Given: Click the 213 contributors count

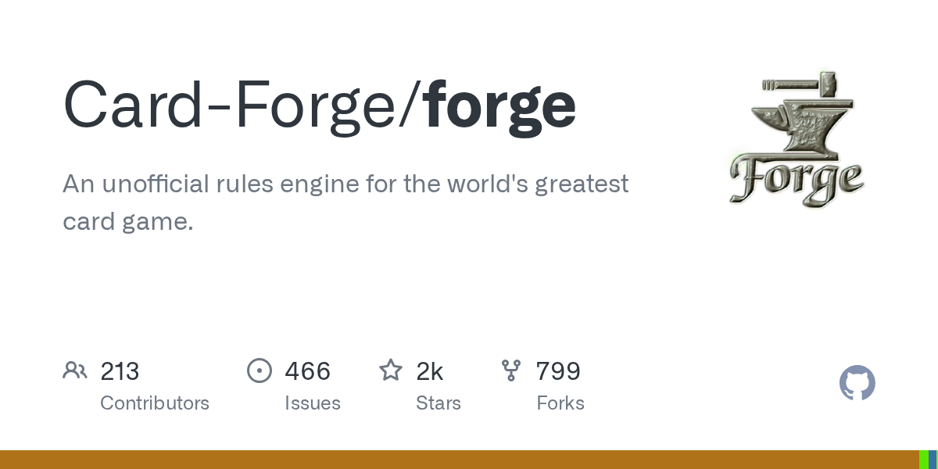Looking at the screenshot, I should pyautogui.click(x=120, y=371).
